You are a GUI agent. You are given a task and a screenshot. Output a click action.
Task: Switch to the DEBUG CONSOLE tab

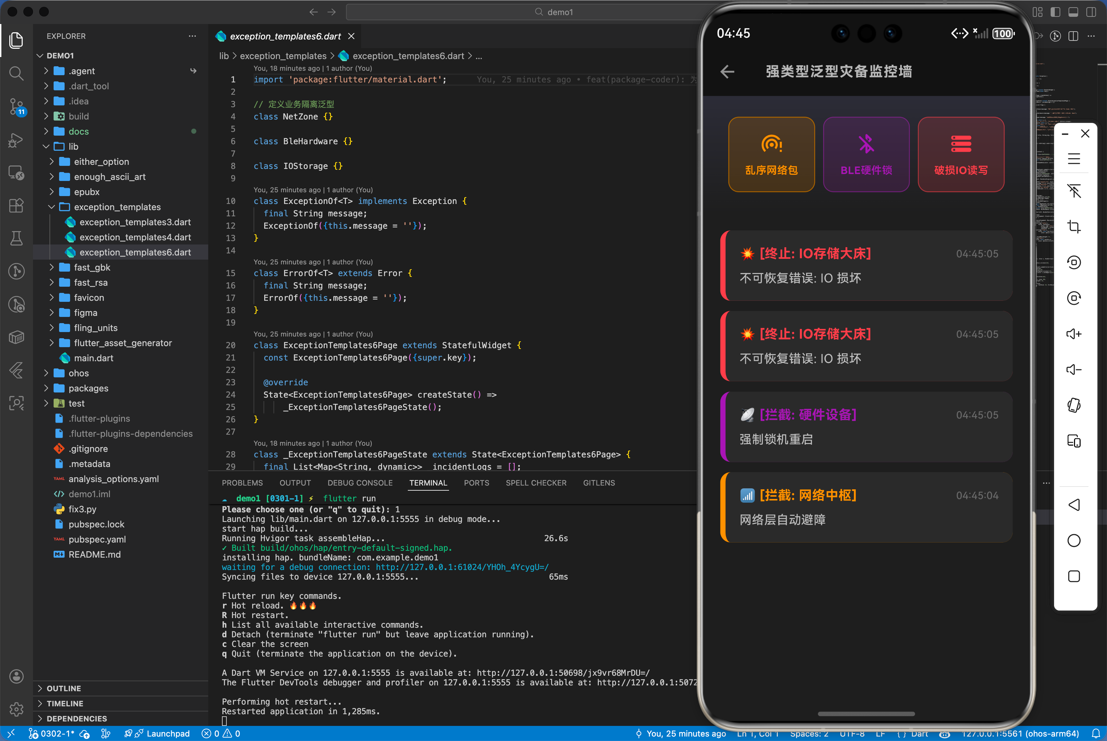[360, 483]
